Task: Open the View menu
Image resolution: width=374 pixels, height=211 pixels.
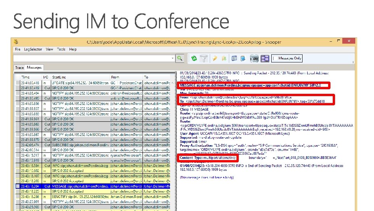Action: (x=49, y=49)
